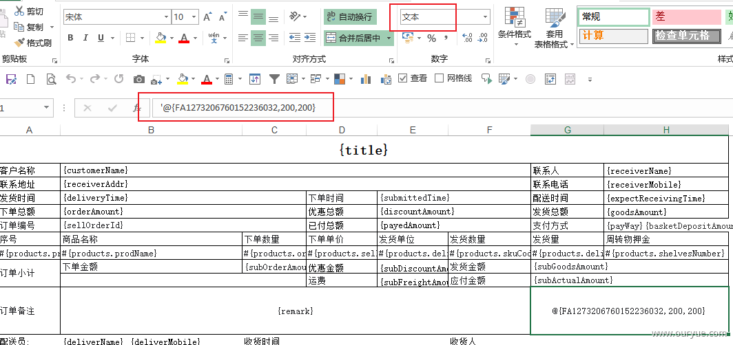
Task: Click the insert function fx button
Action: click(137, 108)
